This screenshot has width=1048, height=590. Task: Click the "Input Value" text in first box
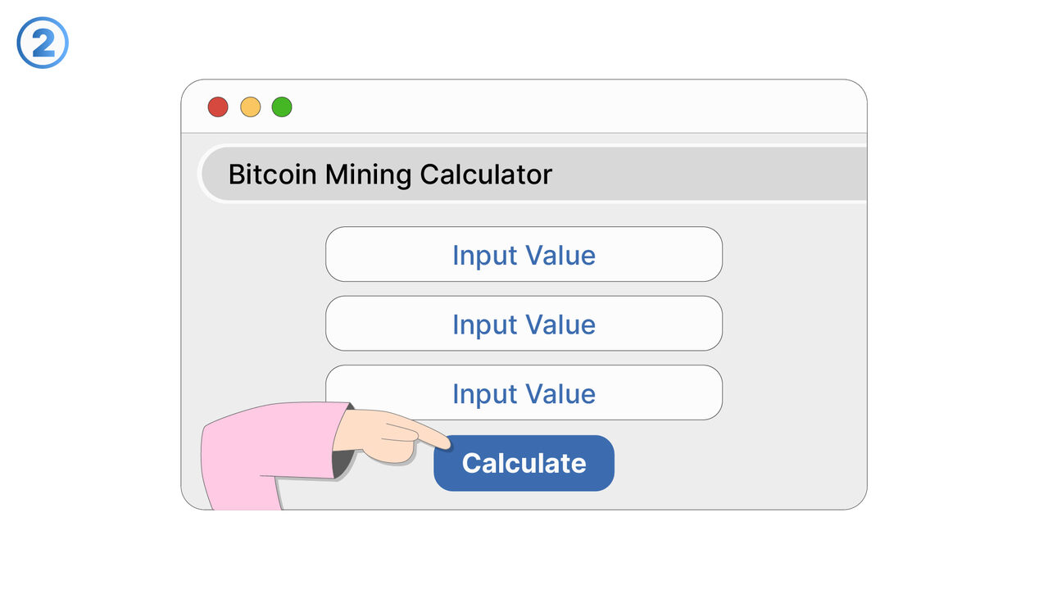(524, 255)
